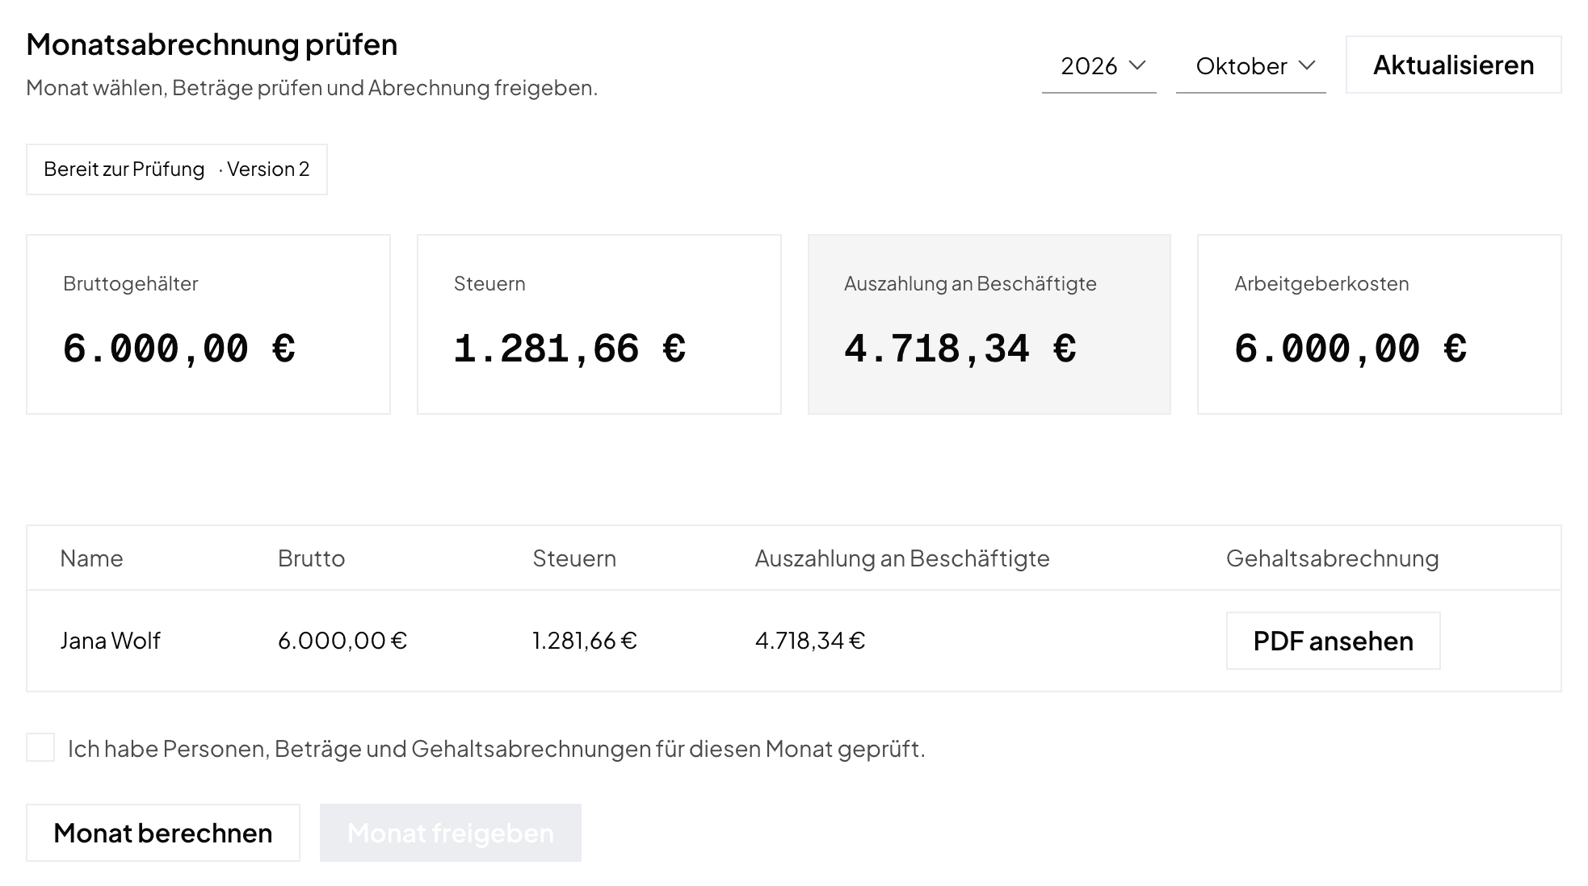Click the Gehaltsabrechnung column header
Image resolution: width=1588 pixels, height=886 pixels.
coord(1333,558)
